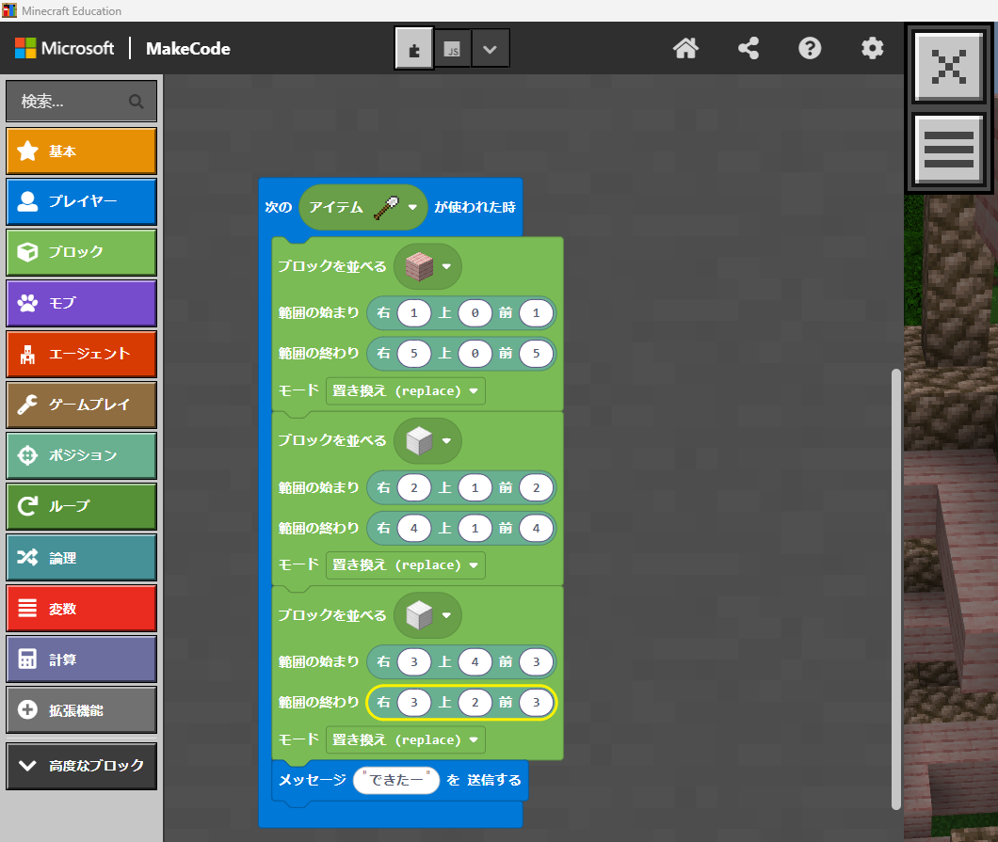
Task: Edit first block end 右 value 5
Action: [413, 354]
